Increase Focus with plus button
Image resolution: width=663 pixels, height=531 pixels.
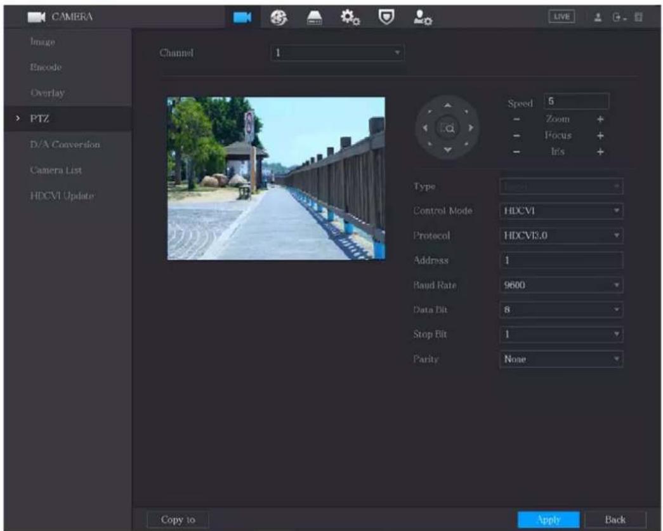tap(600, 136)
